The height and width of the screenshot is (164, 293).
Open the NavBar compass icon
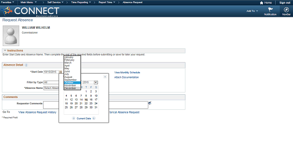coord(286,10)
